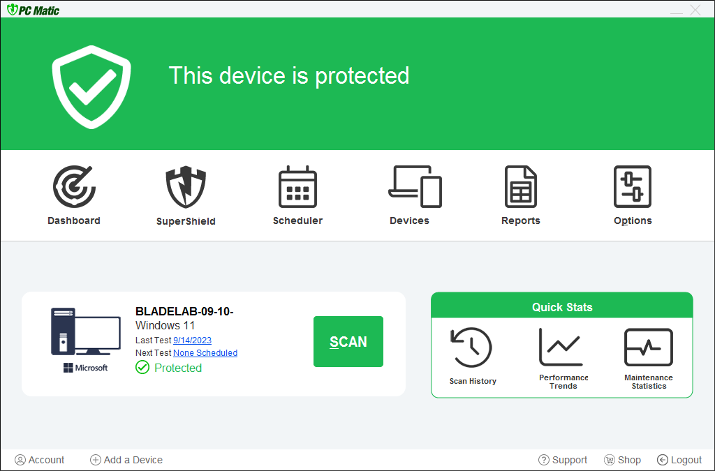715x471 pixels.
Task: Open Performance Trends chart icon
Action: coord(561,347)
